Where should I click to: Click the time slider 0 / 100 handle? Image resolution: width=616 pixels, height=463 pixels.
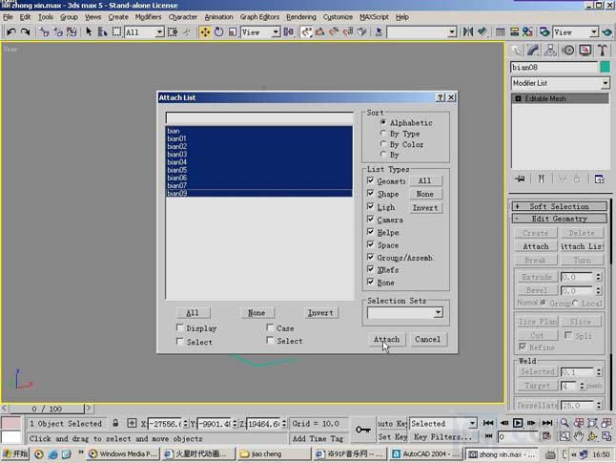(x=47, y=409)
